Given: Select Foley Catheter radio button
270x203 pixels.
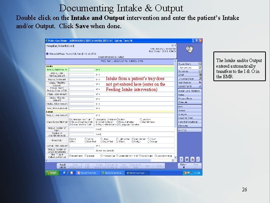Looking at the screenshot, I should pyautogui.click(x=118, y=122).
